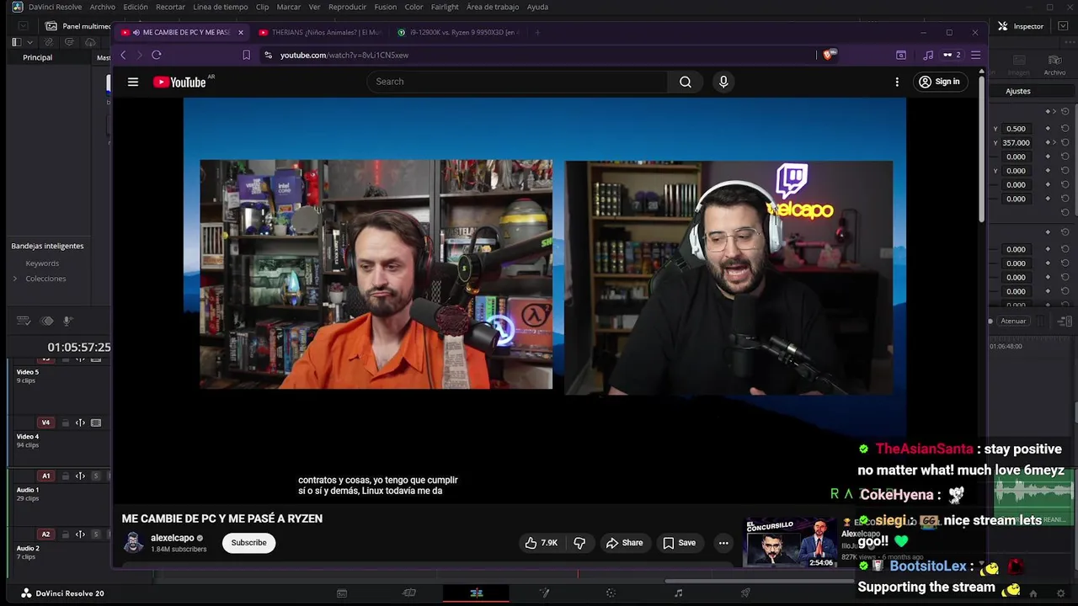The image size is (1078, 606).
Task: Toggle the timeline voice-over microphone icon
Action: (68, 321)
